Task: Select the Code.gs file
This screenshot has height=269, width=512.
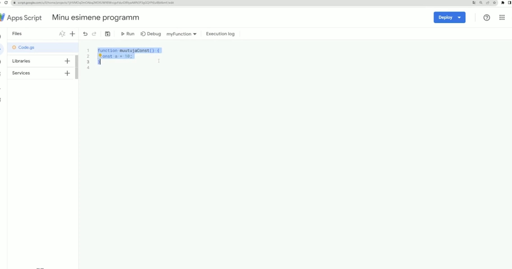Action: (43, 48)
